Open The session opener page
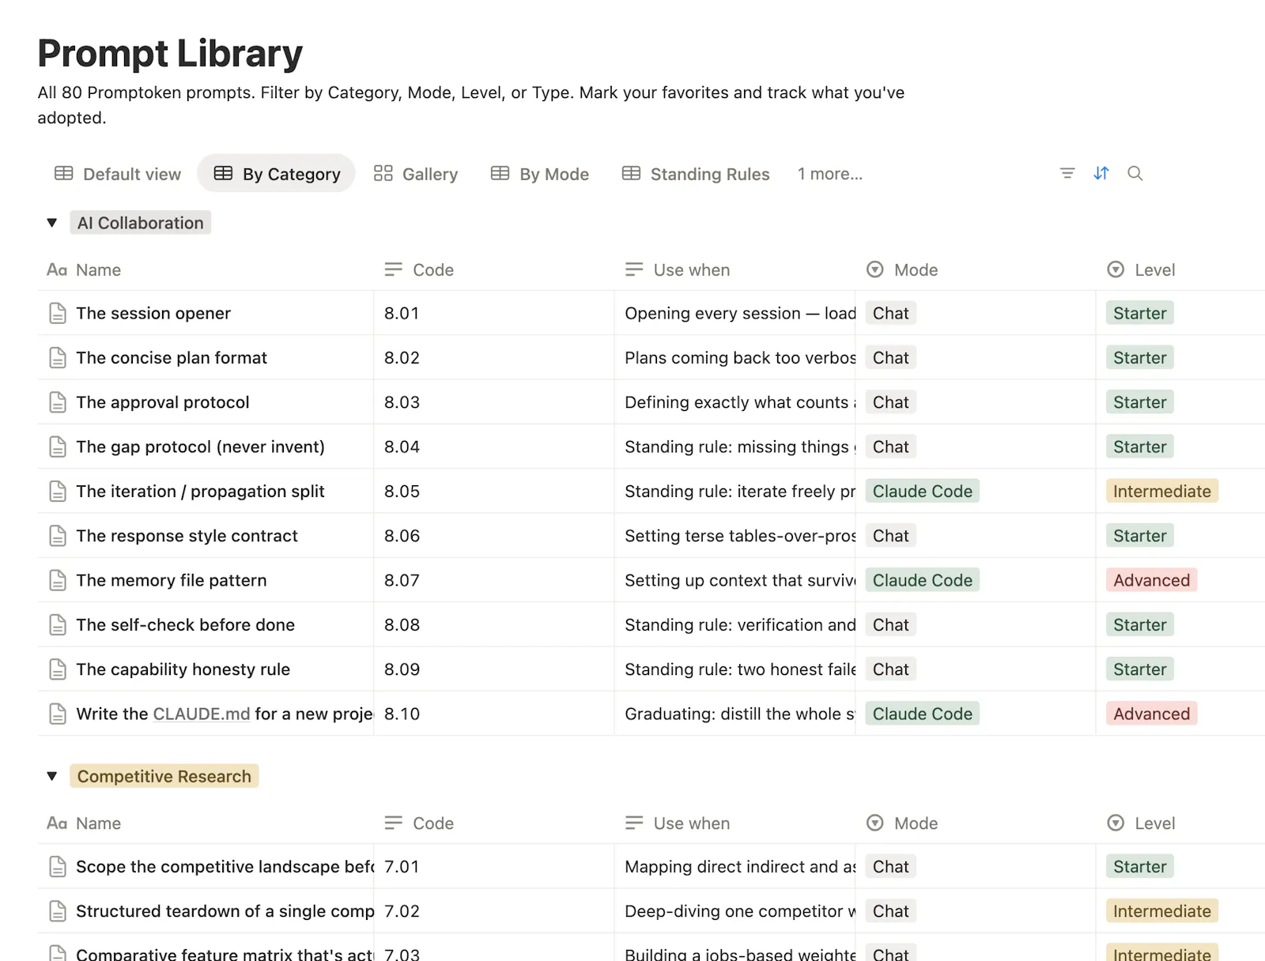Image resolution: width=1265 pixels, height=961 pixels. pyautogui.click(x=153, y=313)
